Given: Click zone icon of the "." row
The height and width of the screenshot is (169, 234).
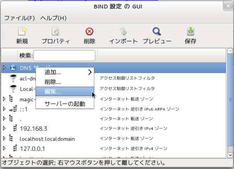Looking at the screenshot, I should pos(11,118).
